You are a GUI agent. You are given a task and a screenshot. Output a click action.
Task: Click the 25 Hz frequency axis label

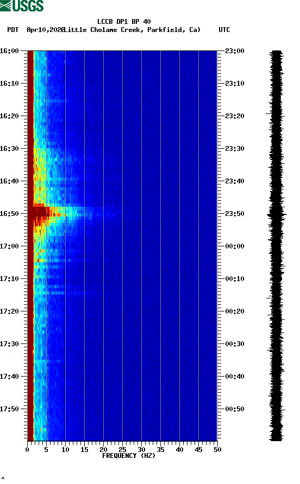122,450
